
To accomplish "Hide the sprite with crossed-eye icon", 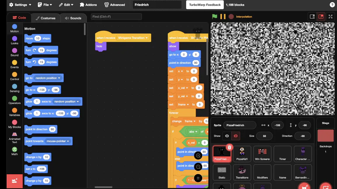I will [x=236, y=136].
